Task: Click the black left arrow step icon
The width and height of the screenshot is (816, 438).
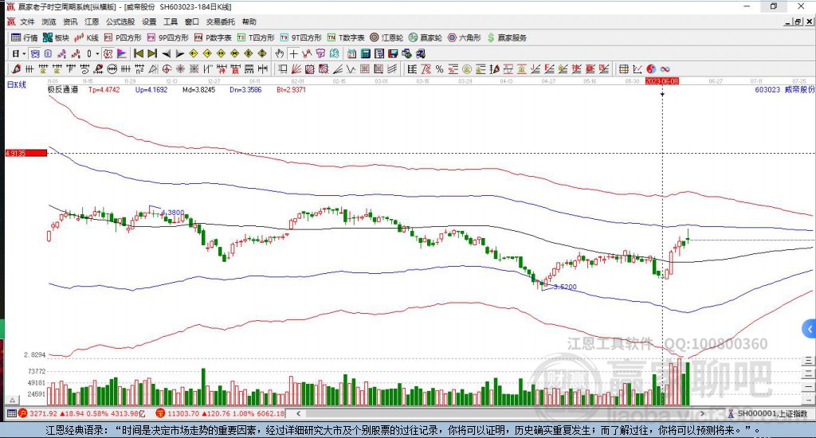Action: [167, 53]
